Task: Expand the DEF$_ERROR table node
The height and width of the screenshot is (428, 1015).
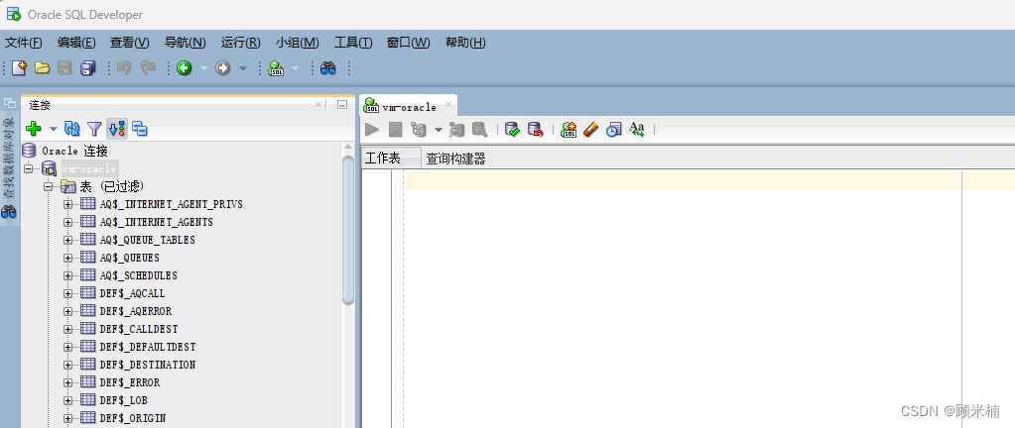Action: click(67, 382)
